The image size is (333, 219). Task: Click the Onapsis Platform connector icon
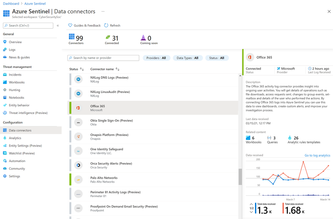click(78, 137)
